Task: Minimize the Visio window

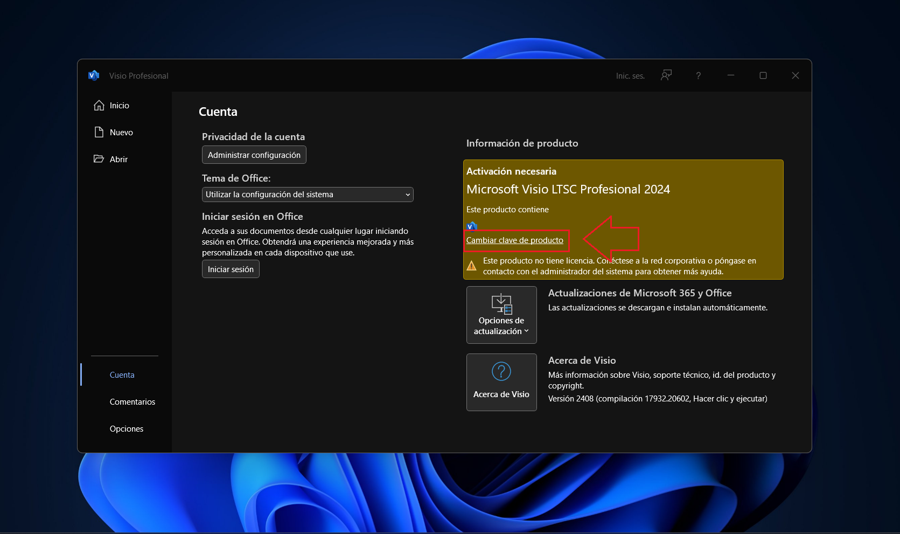Action: tap(731, 75)
